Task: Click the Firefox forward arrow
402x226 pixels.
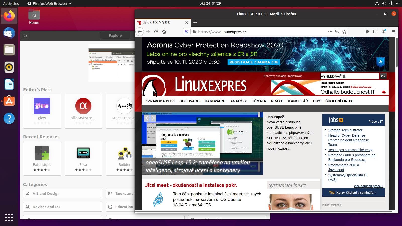Action: tap(148, 32)
